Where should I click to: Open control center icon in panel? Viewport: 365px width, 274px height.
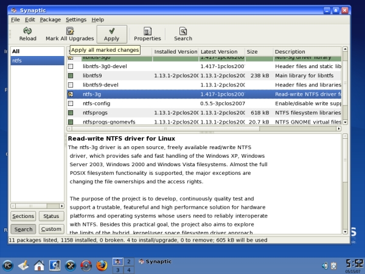pyautogui.click(x=55, y=265)
